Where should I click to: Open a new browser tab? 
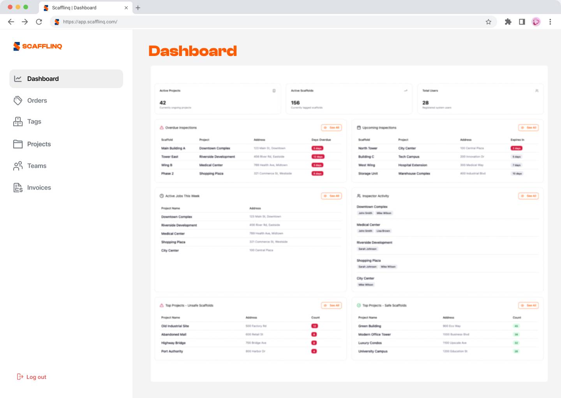coord(138,8)
